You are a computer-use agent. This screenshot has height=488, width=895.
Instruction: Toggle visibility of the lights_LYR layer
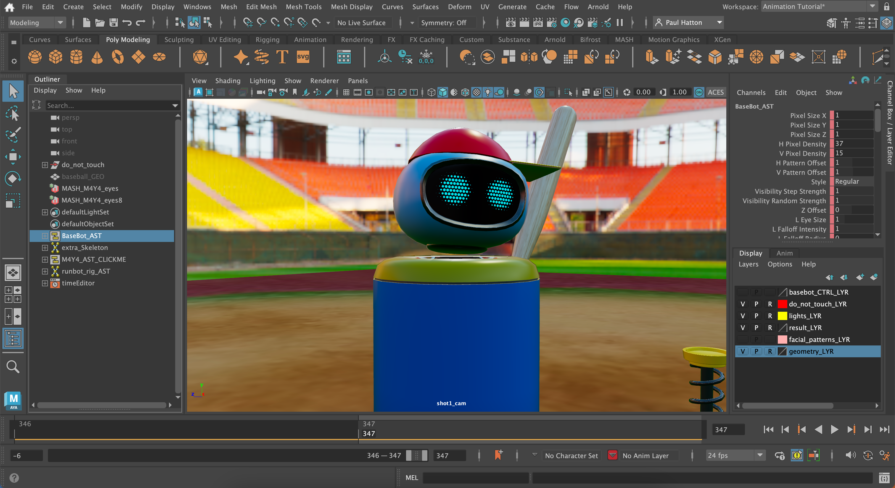(x=743, y=316)
